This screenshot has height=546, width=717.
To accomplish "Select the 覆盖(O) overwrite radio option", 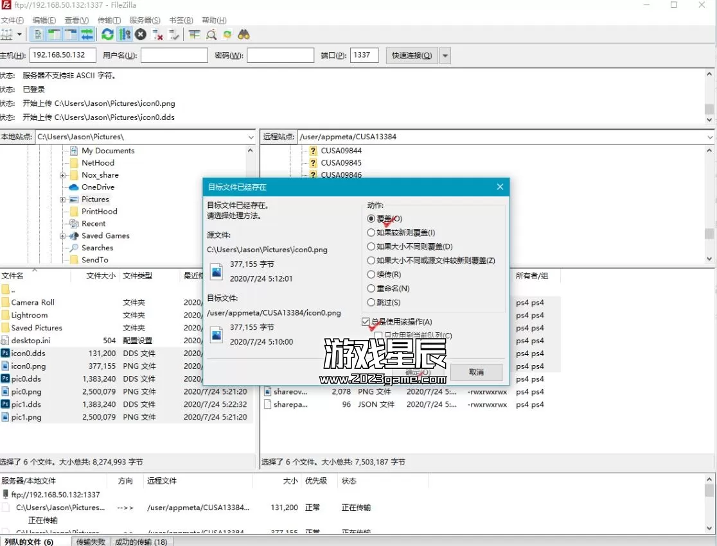I will [371, 219].
